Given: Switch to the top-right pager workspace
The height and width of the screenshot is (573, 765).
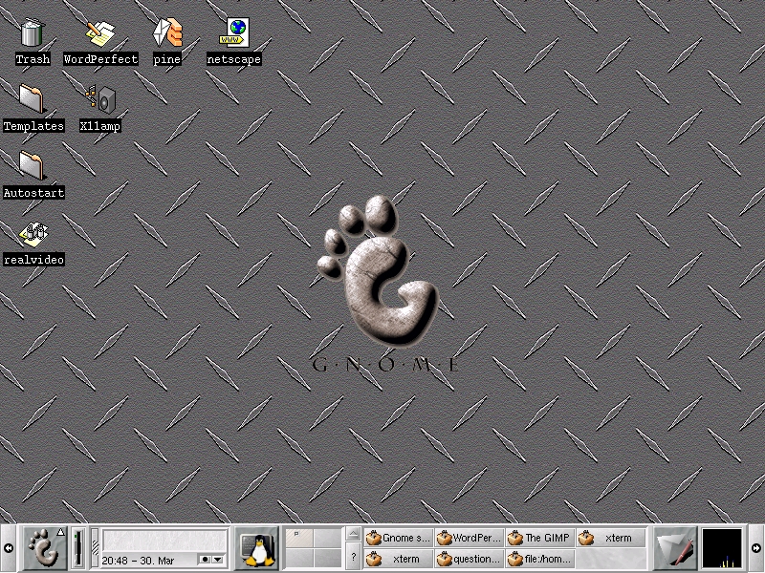Looking at the screenshot, I should pos(327,539).
